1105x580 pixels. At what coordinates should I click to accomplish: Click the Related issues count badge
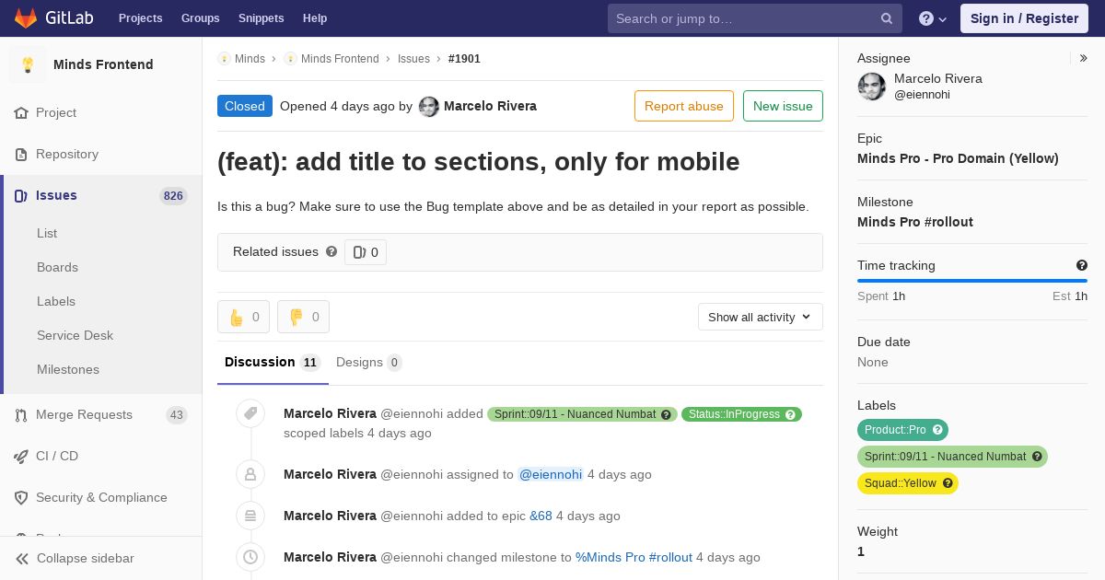pos(366,252)
